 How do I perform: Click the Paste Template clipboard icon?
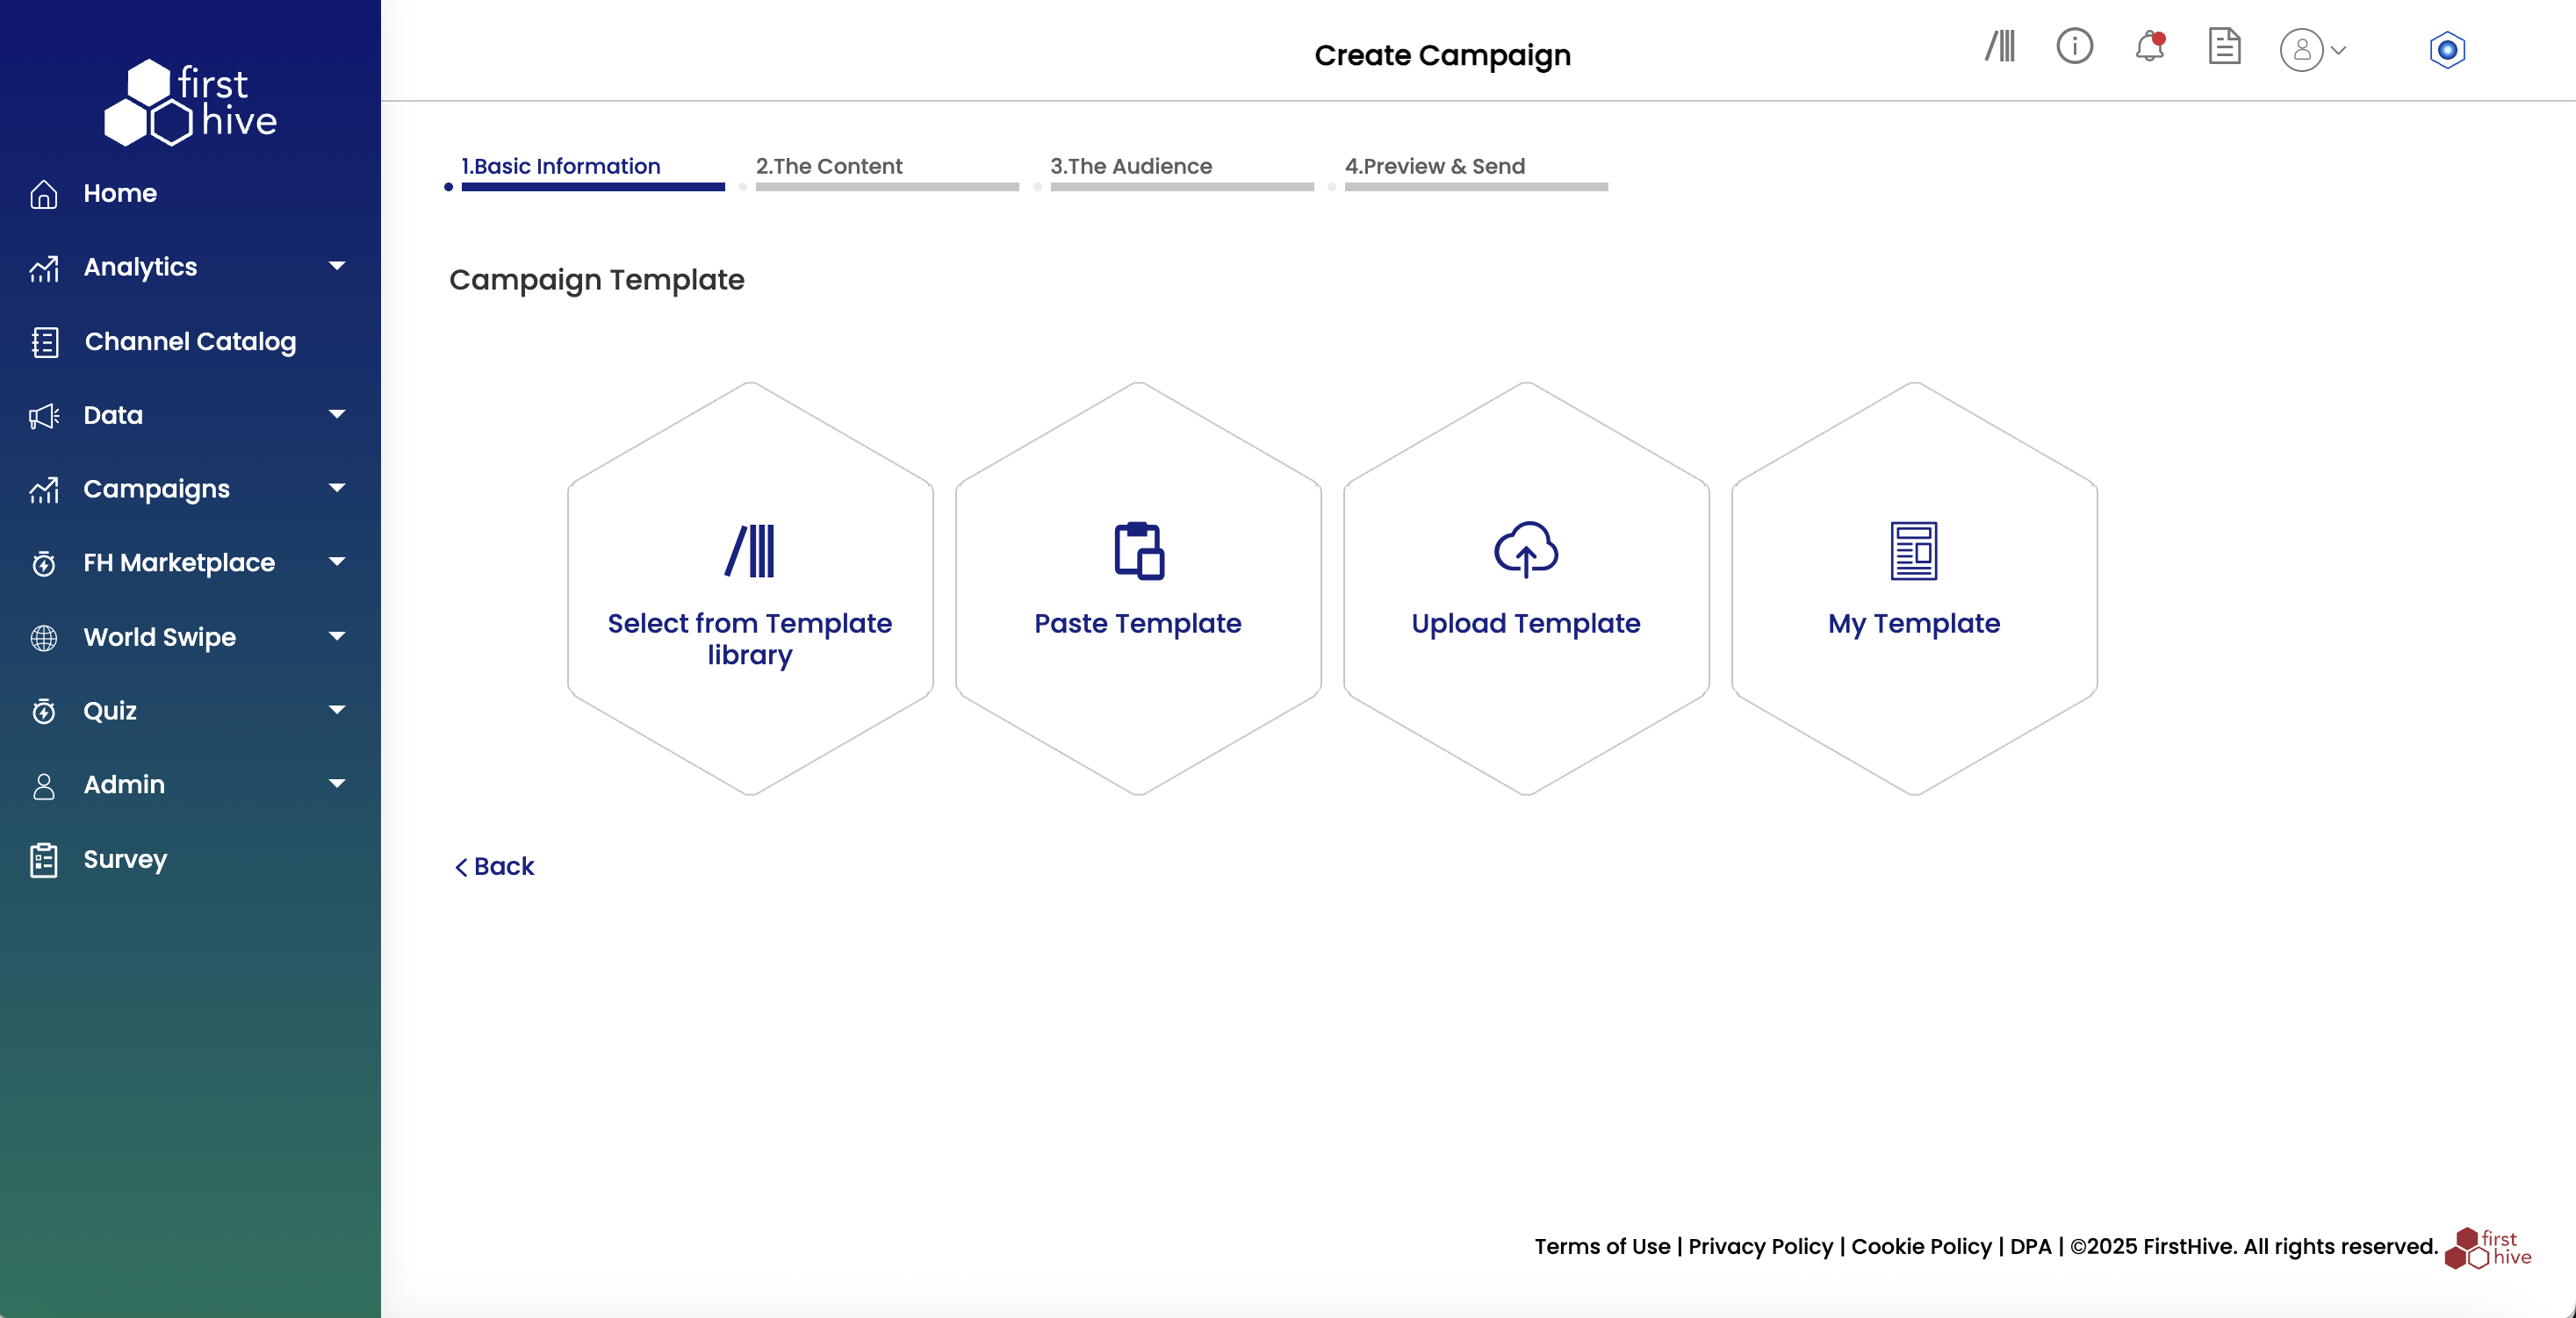tap(1138, 550)
